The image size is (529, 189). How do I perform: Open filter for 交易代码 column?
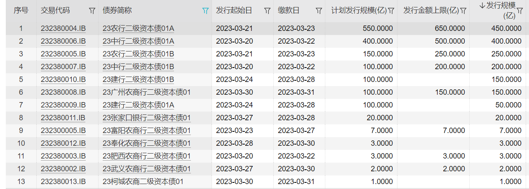(x=92, y=11)
